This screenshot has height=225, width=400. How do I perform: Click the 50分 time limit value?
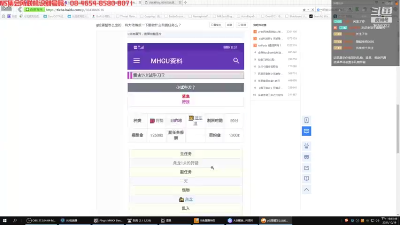tap(234, 120)
